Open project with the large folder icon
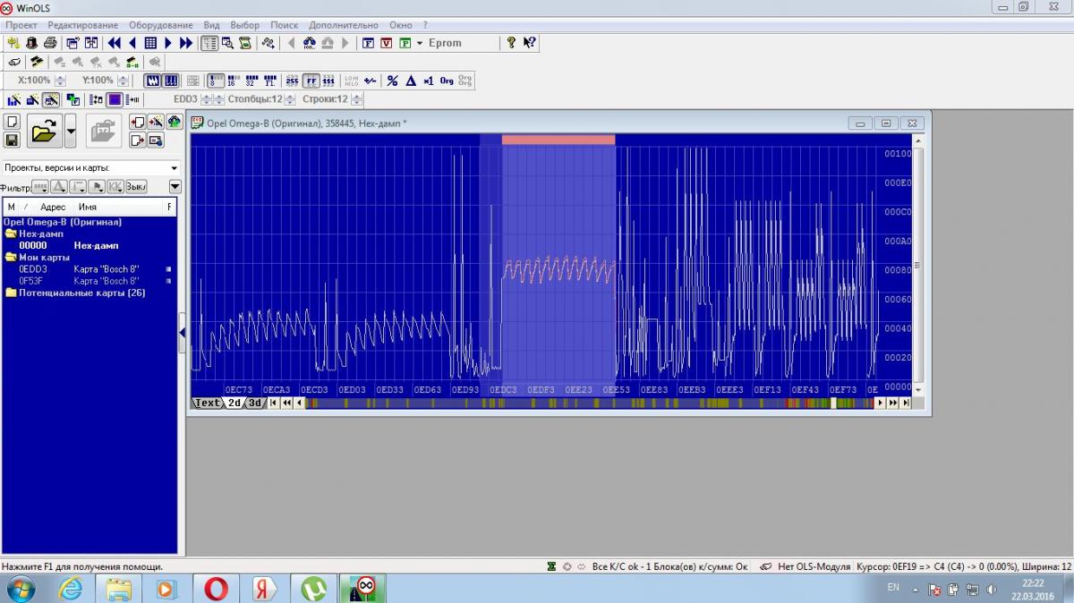Screen dimensions: 1074x603 pyautogui.click(x=44, y=132)
